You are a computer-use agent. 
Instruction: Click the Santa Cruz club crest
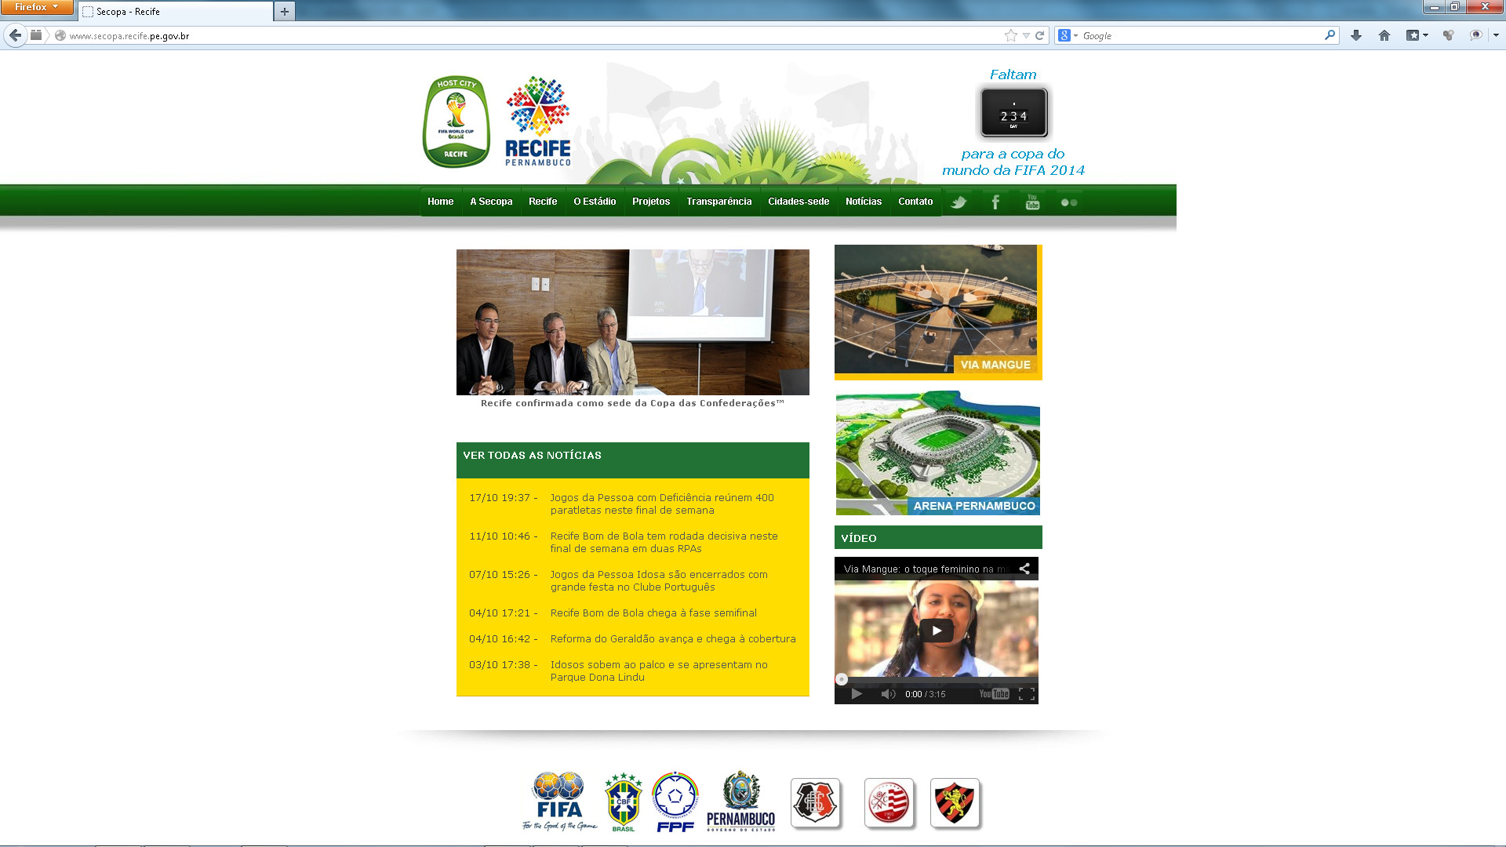[816, 803]
